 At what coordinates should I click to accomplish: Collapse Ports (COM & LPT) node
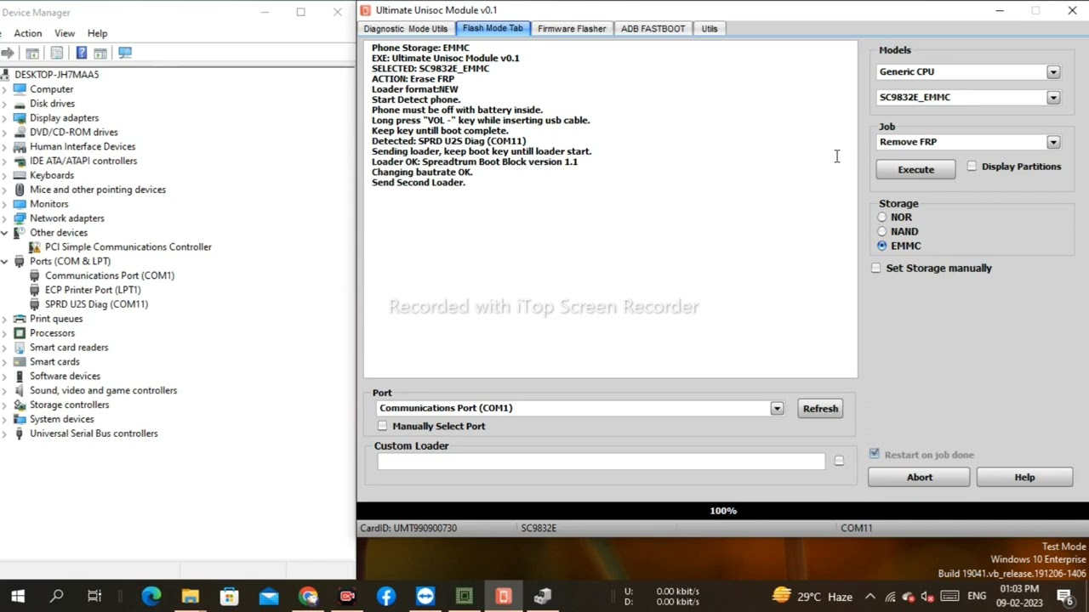tap(5, 261)
